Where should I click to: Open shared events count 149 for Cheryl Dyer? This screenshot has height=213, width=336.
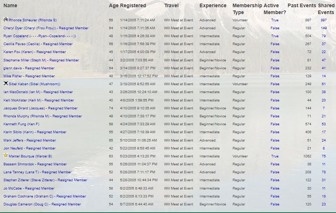(324, 28)
